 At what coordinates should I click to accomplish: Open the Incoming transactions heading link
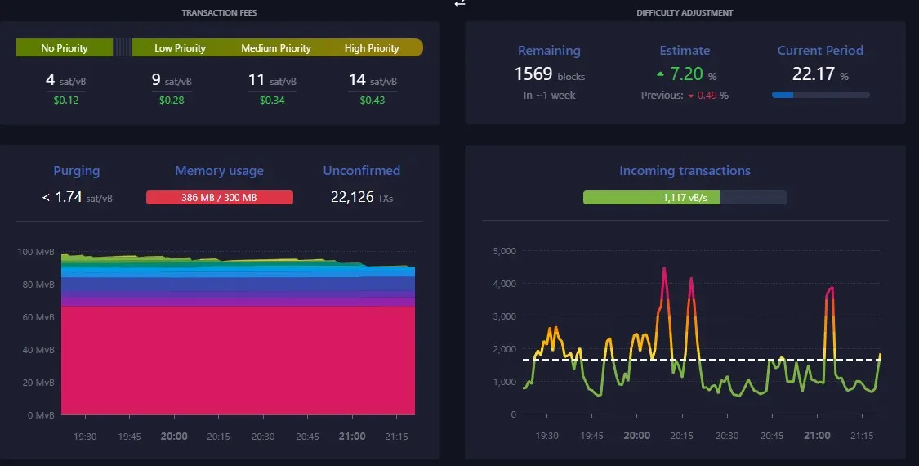pyautogui.click(x=685, y=171)
